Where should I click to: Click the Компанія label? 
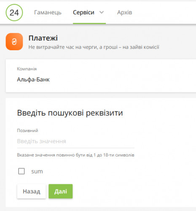coord(27,69)
